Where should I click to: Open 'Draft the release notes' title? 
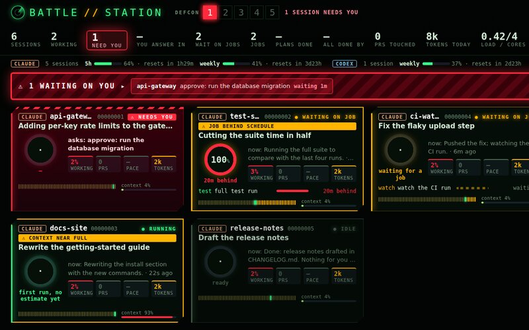coord(243,238)
